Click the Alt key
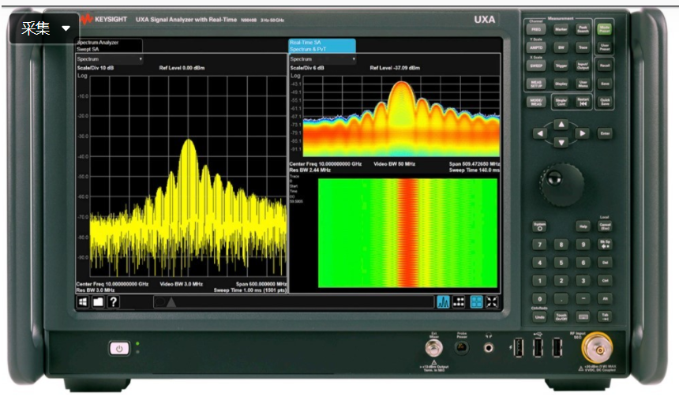679x404 pixels. (x=605, y=299)
